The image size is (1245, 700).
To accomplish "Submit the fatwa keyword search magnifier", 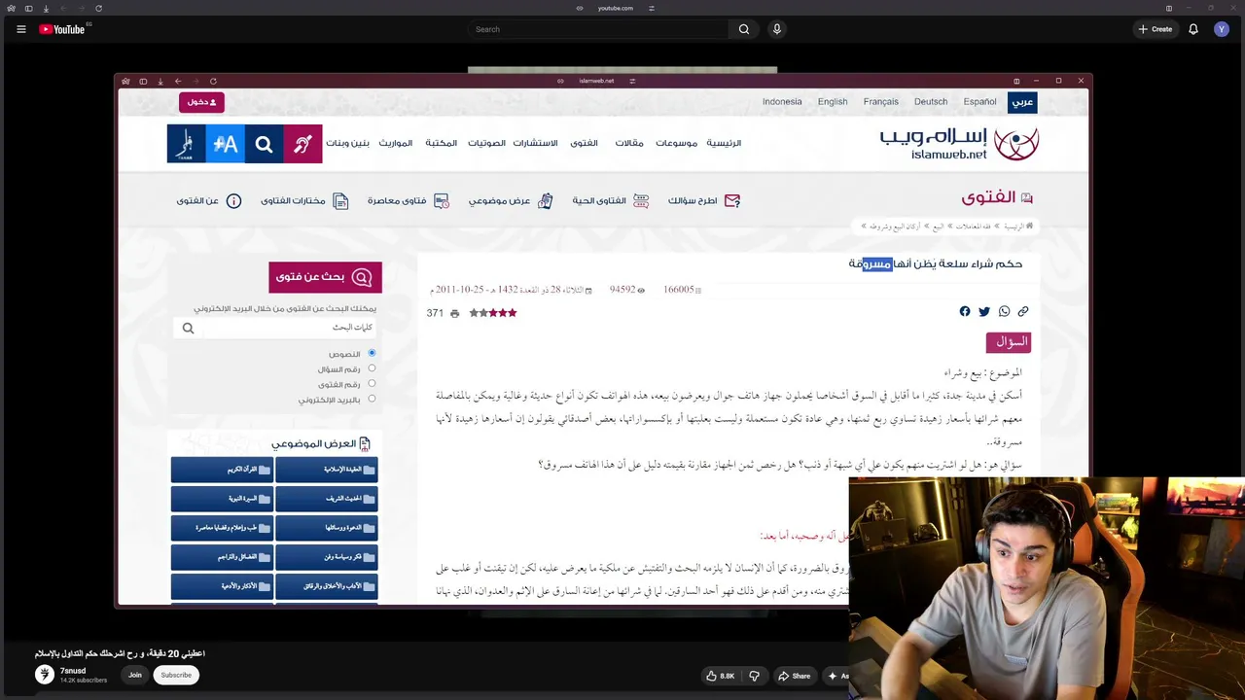I will [x=188, y=329].
